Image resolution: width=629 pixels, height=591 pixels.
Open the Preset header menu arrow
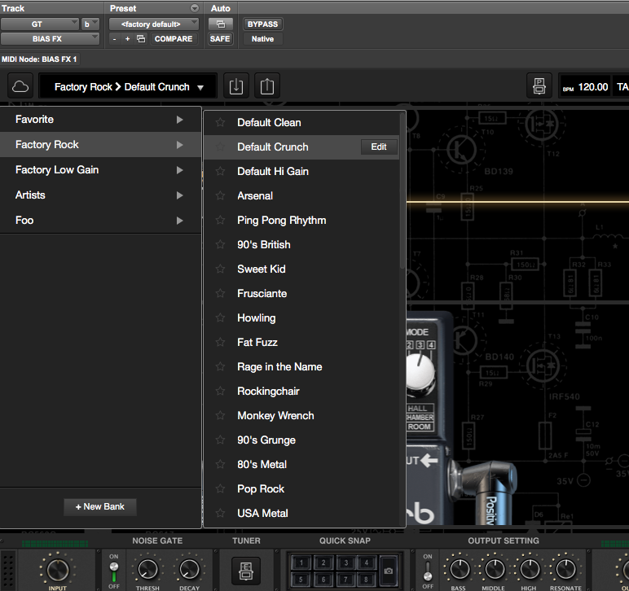tap(195, 8)
